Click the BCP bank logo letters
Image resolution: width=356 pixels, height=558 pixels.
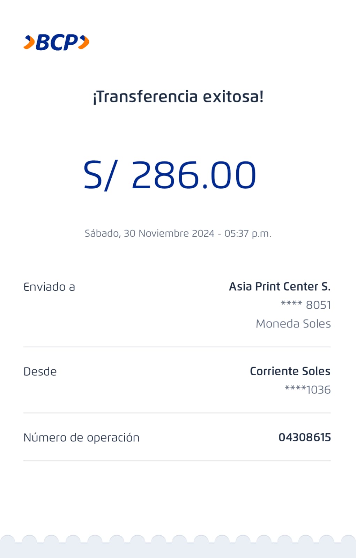(57, 43)
